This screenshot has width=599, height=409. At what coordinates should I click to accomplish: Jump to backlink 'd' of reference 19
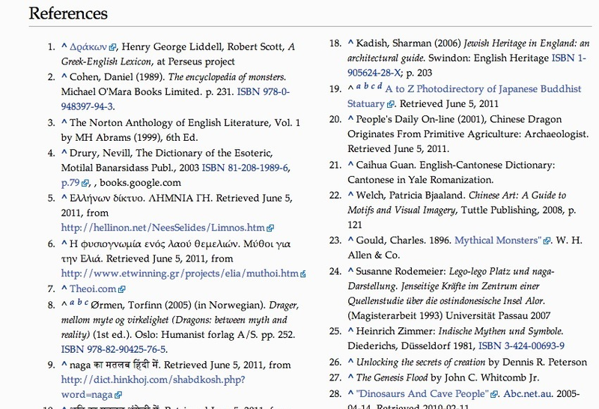point(380,86)
